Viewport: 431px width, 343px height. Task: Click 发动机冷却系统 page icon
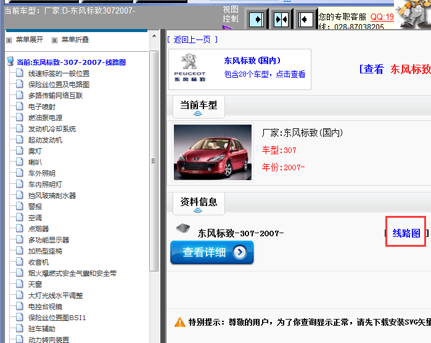click(x=20, y=129)
